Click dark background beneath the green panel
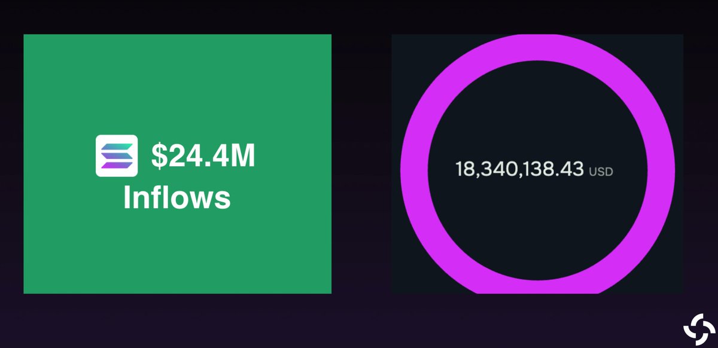Image resolution: width=718 pixels, height=348 pixels. pos(177,320)
